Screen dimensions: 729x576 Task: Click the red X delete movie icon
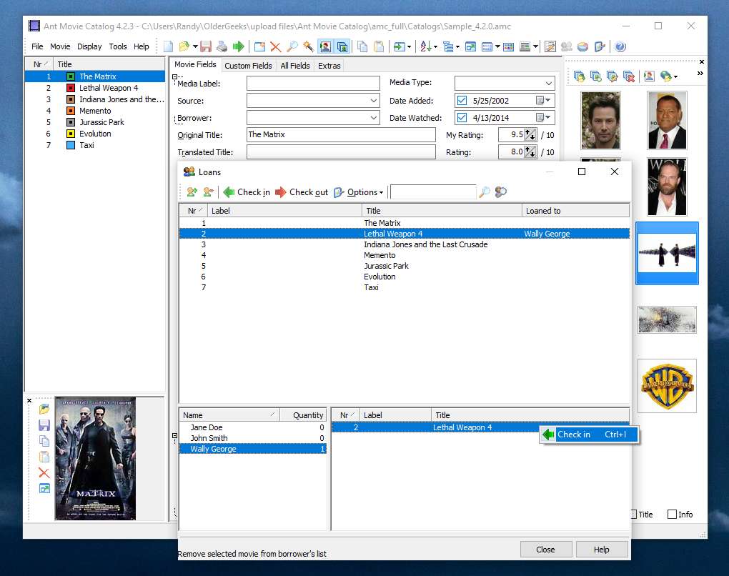coord(276,46)
